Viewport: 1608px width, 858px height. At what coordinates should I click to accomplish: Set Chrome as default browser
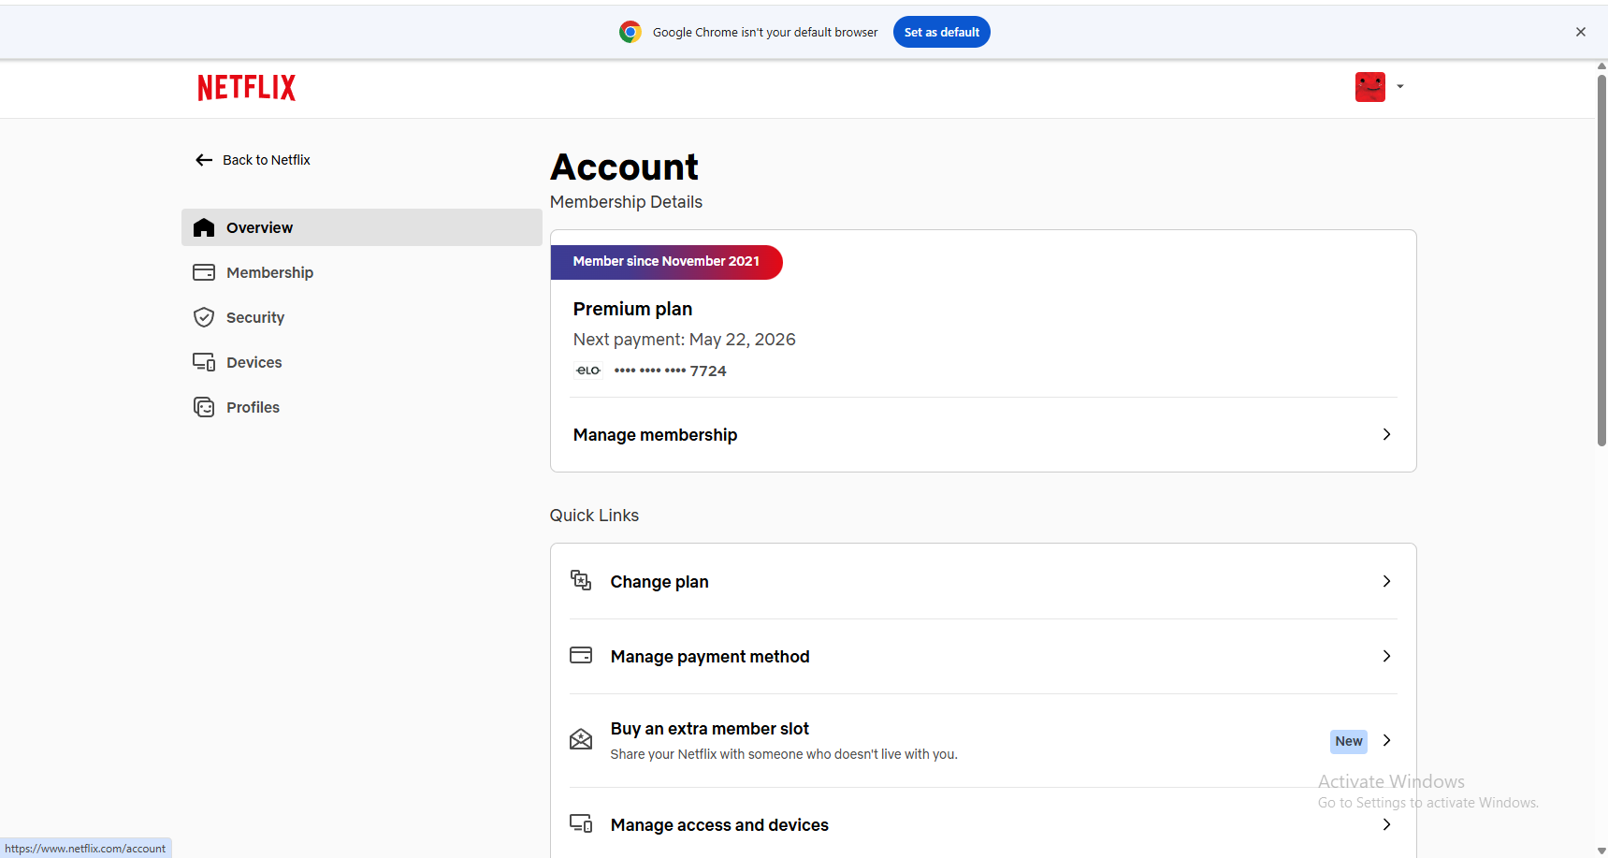coord(941,32)
